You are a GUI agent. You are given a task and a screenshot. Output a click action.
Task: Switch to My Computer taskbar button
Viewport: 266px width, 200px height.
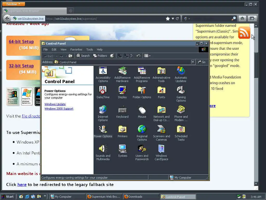point(67,197)
